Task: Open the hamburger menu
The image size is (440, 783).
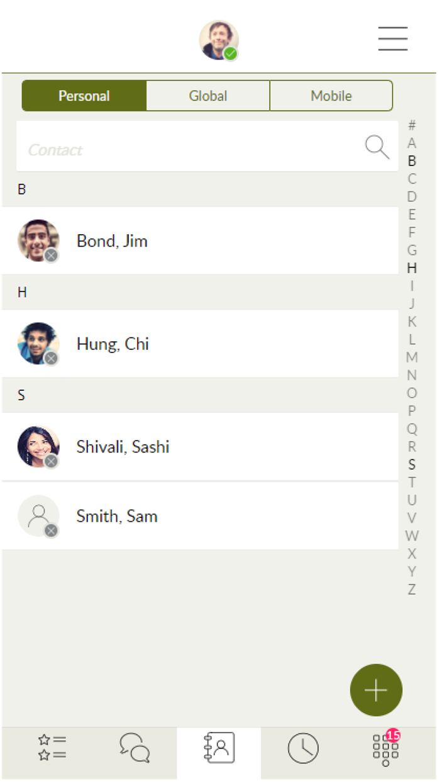Action: 393,39
